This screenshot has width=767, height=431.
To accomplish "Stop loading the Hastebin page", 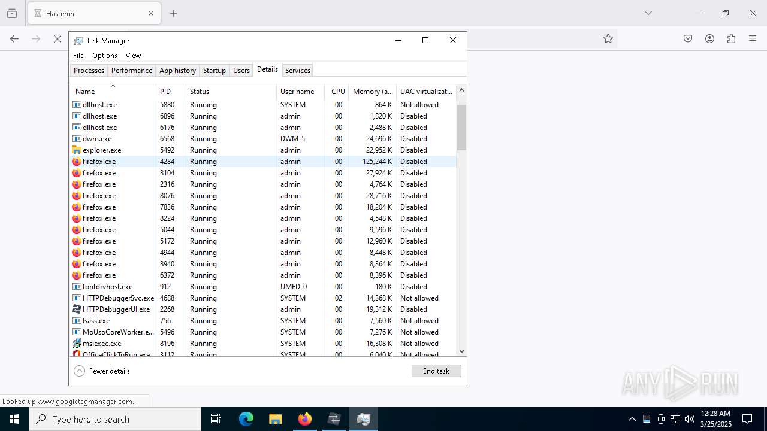I will (58, 38).
